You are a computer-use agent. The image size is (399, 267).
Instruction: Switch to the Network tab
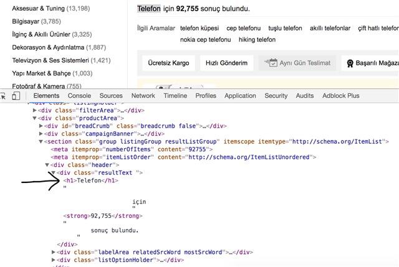(x=143, y=96)
